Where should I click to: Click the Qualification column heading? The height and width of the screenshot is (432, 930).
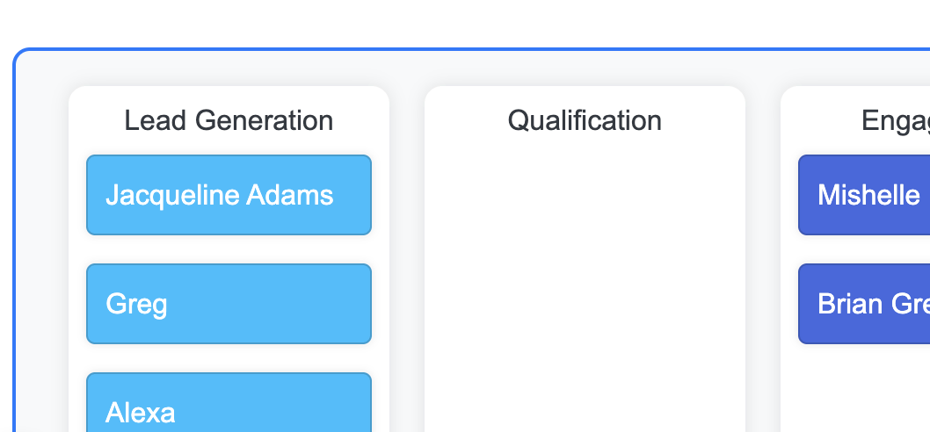(585, 120)
